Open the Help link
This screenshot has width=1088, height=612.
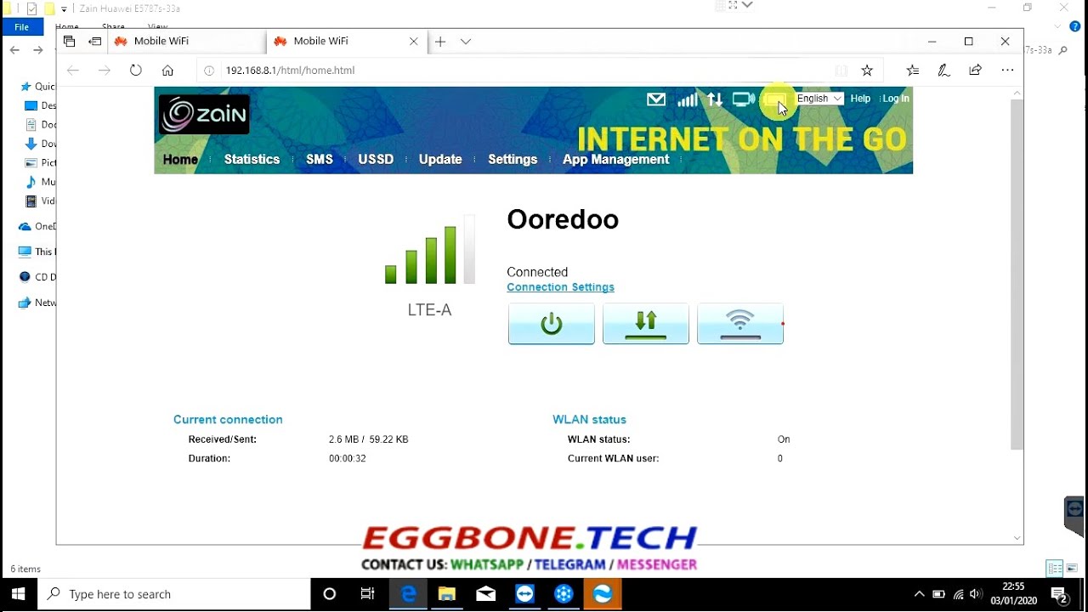(x=860, y=99)
